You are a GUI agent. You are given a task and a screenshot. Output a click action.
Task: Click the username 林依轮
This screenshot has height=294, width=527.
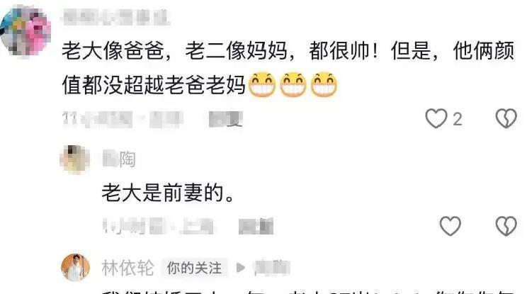coord(127,268)
